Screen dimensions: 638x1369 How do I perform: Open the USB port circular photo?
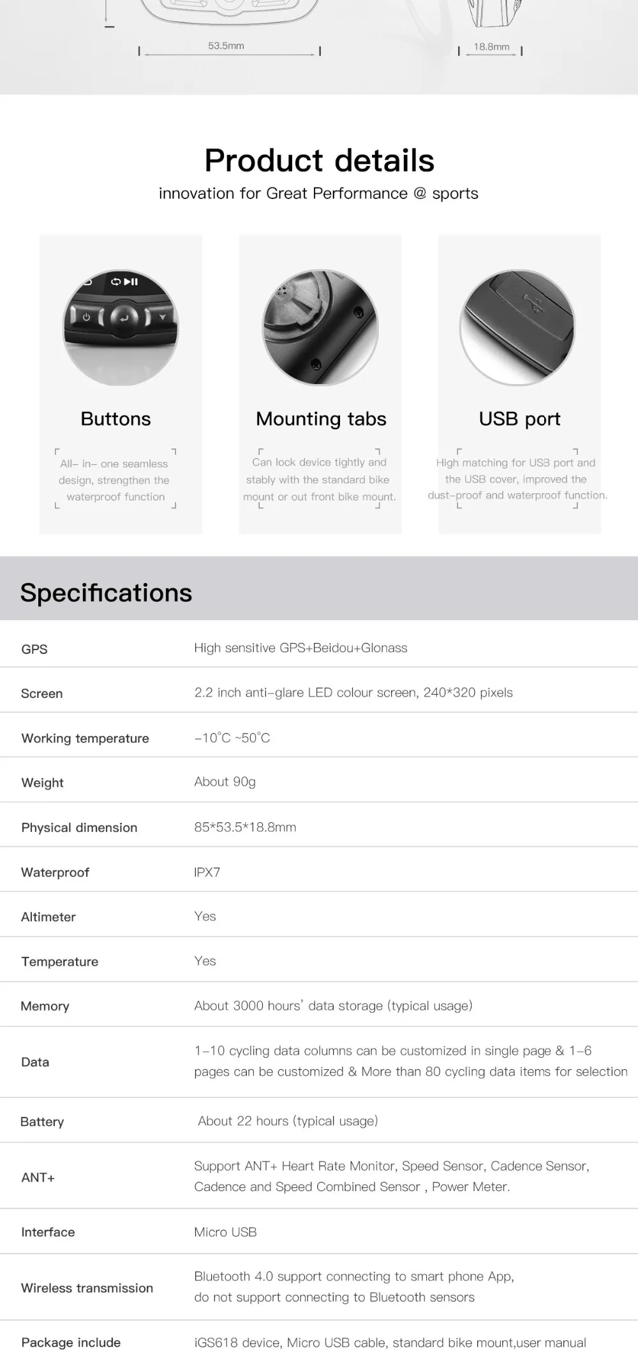(517, 327)
